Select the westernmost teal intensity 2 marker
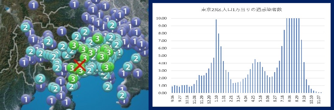The width and height of the screenshot is (334, 110). pyautogui.click(x=25, y=27)
